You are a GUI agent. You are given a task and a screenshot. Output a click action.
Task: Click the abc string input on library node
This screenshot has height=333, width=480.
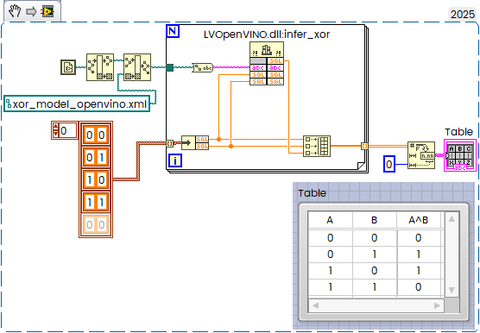258,68
